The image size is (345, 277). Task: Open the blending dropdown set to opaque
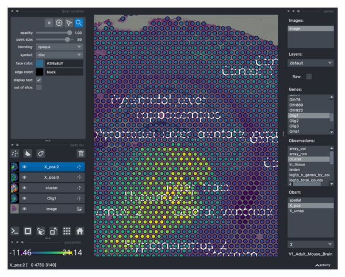tap(59, 47)
